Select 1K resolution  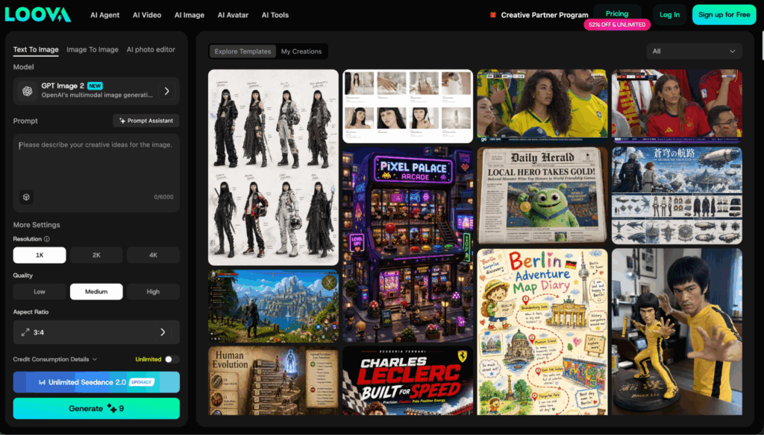(40, 255)
